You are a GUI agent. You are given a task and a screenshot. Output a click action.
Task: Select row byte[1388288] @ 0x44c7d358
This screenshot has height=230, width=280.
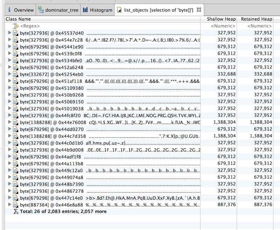coord(139,136)
